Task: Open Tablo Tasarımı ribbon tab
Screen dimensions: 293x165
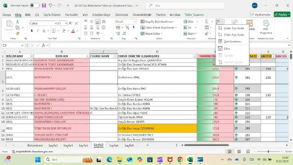Action: [194, 14]
